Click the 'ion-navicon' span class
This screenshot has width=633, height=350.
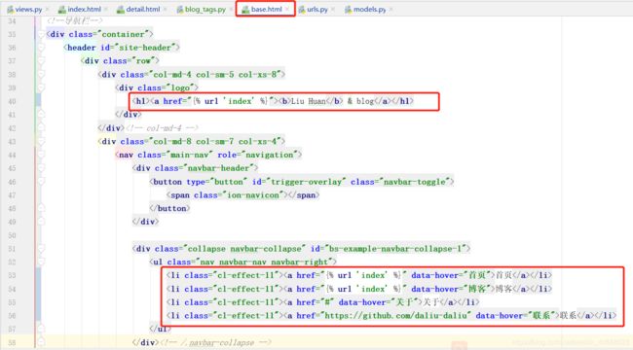click(253, 195)
